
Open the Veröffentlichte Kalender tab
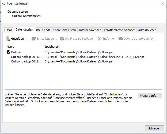pos(119,30)
